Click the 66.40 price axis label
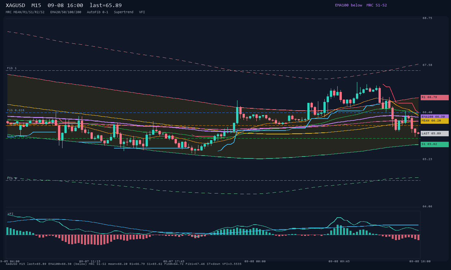 point(427,112)
